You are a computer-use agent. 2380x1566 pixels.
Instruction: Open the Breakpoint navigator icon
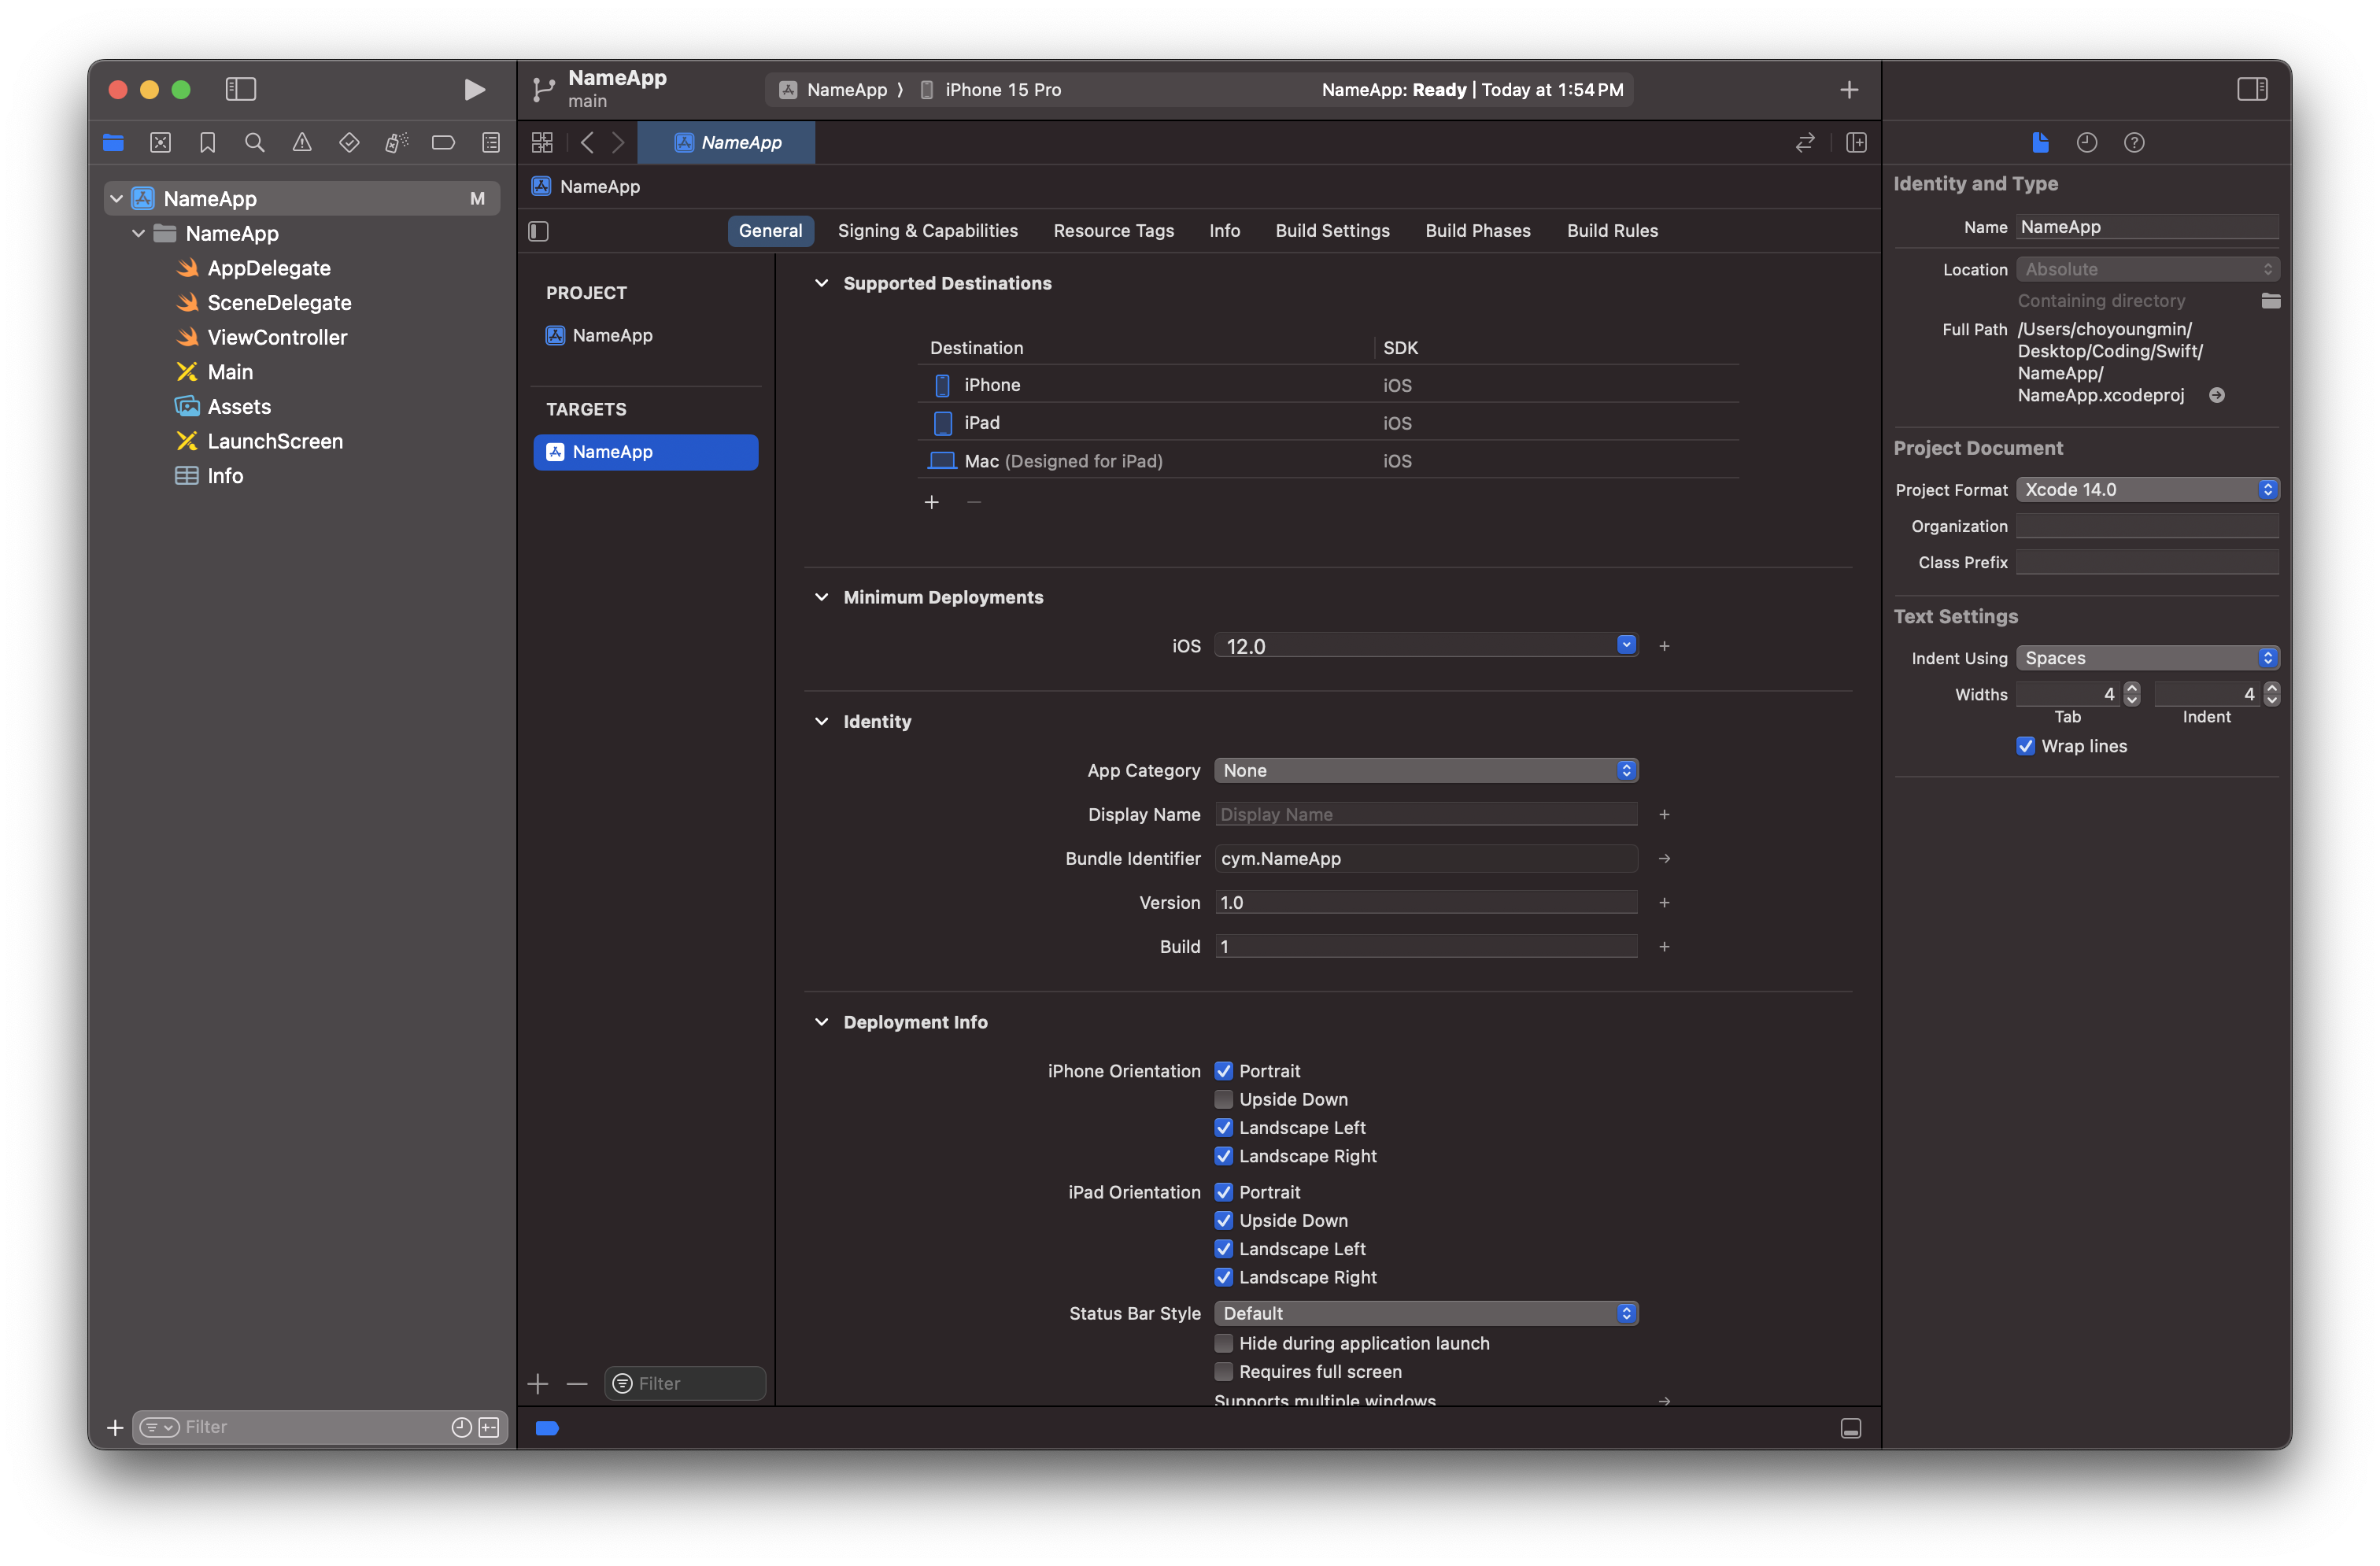443,143
